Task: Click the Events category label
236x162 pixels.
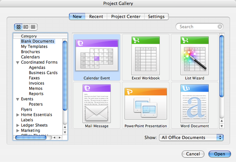Action: 27,99
